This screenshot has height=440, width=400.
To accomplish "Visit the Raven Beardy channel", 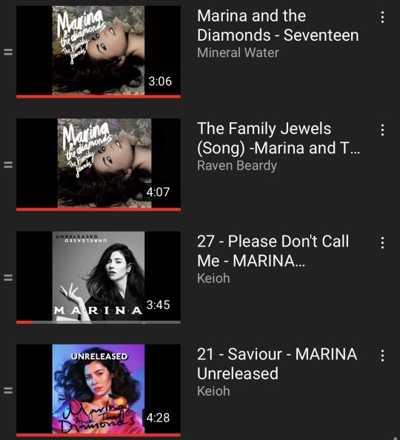I will click(x=237, y=166).
